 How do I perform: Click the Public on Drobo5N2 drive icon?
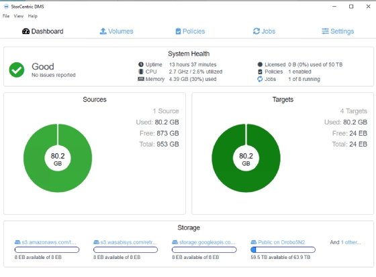254,242
